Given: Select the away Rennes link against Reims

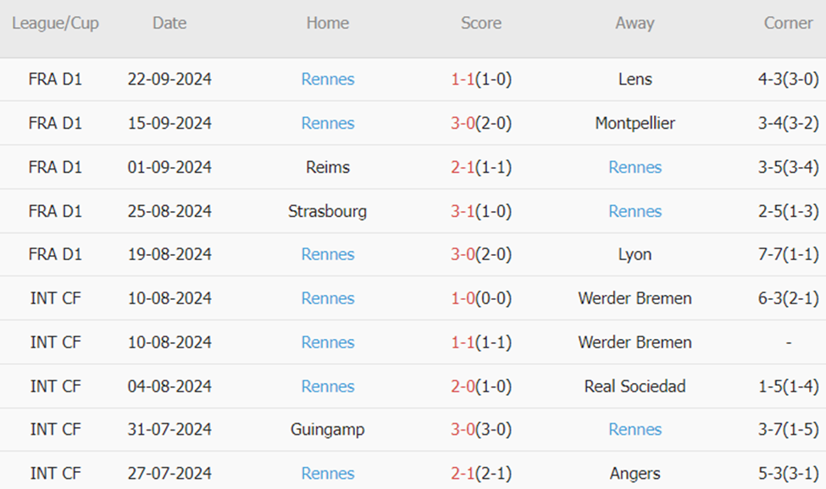Looking at the screenshot, I should tap(635, 168).
